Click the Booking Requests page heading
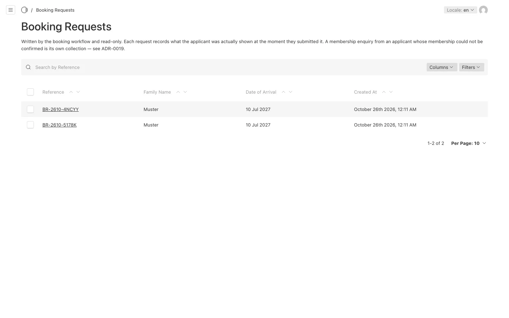The height and width of the screenshot is (318, 509). (66, 26)
